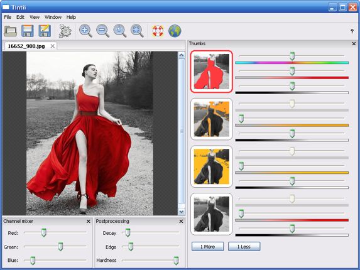Click the fit-to-window zoom icon

137,31
